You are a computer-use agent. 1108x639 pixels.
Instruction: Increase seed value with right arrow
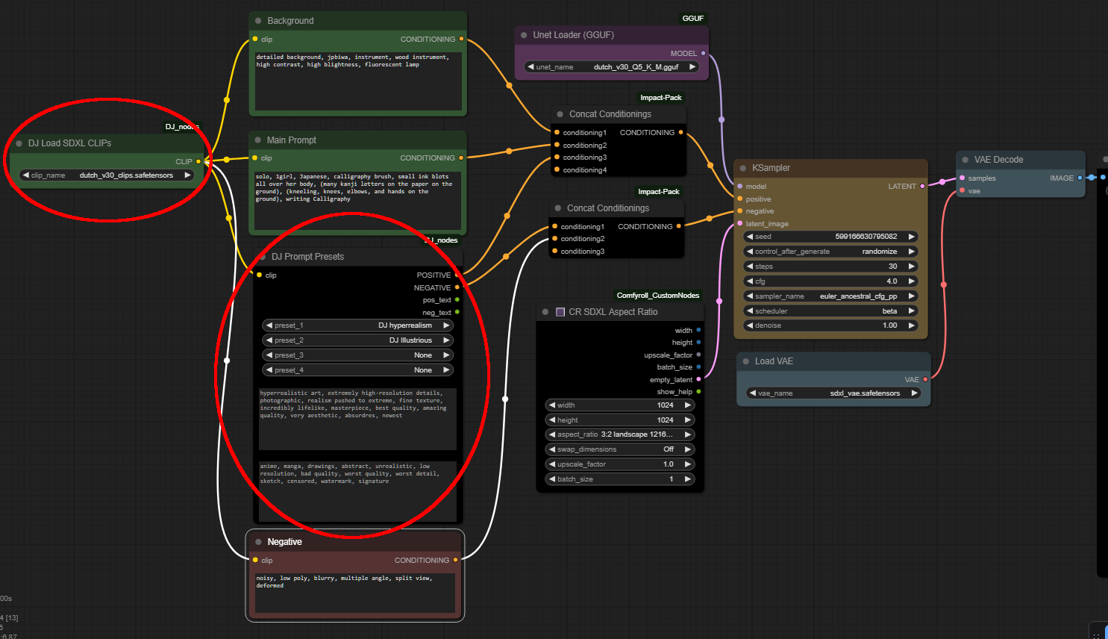tap(911, 237)
